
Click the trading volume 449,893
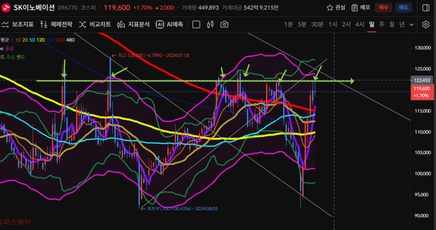(x=208, y=8)
